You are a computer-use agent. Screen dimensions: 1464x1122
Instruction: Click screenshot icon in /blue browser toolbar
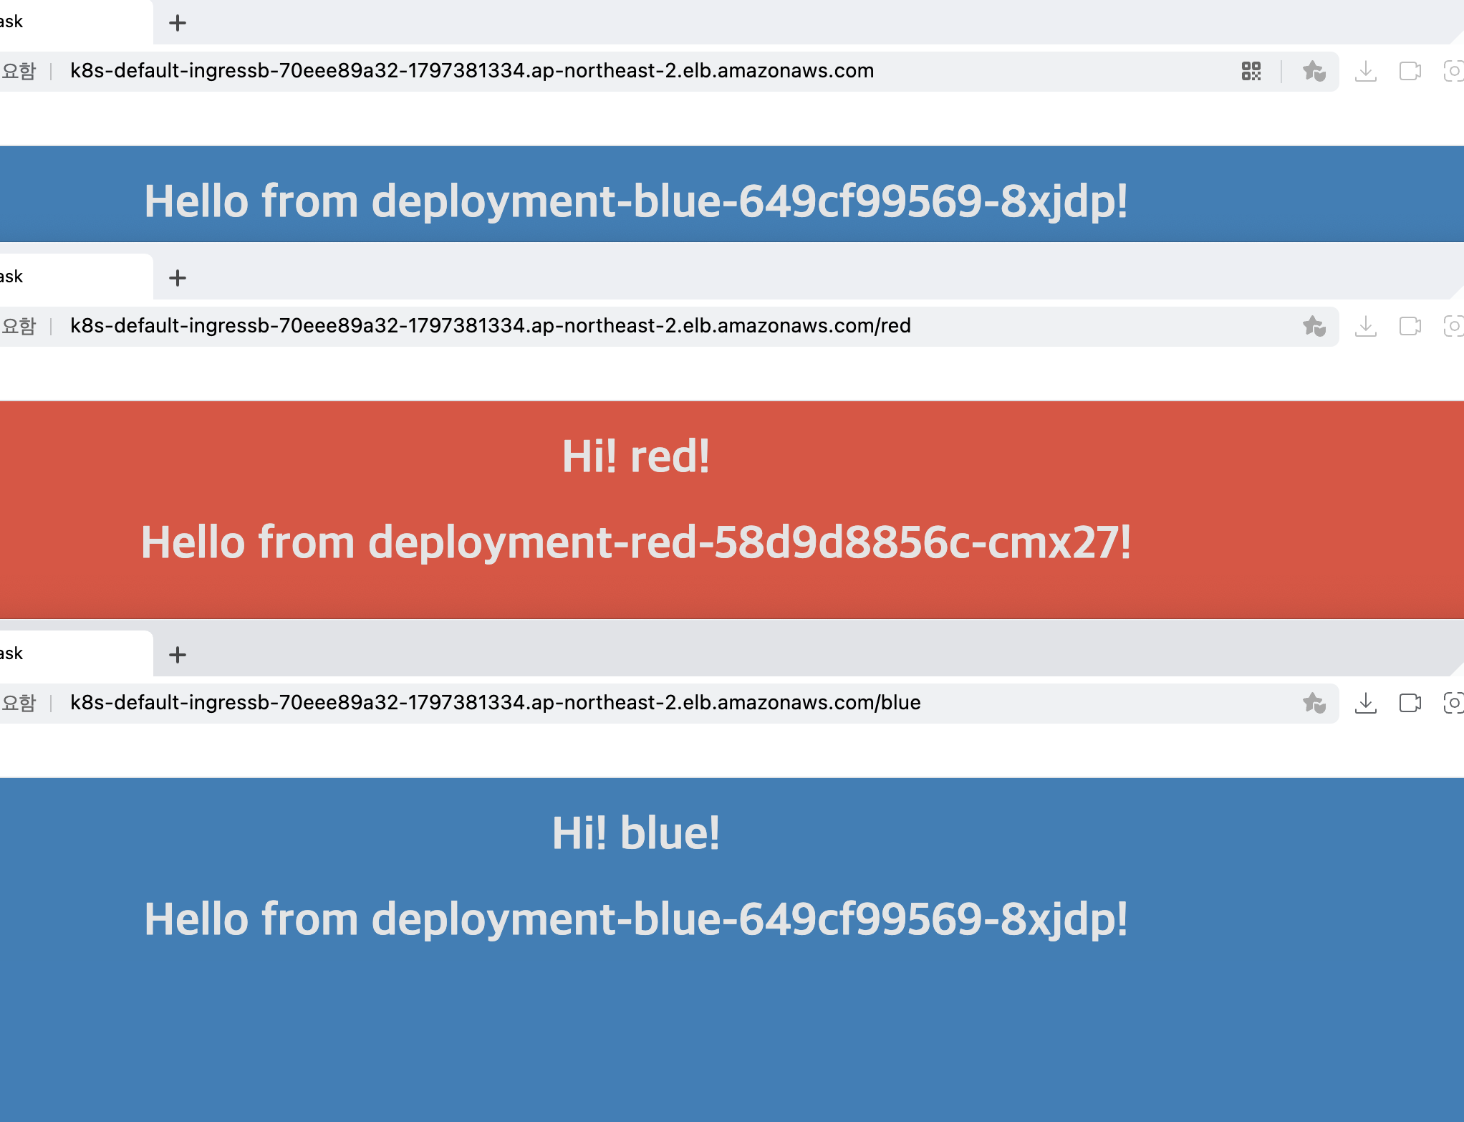coord(1453,703)
